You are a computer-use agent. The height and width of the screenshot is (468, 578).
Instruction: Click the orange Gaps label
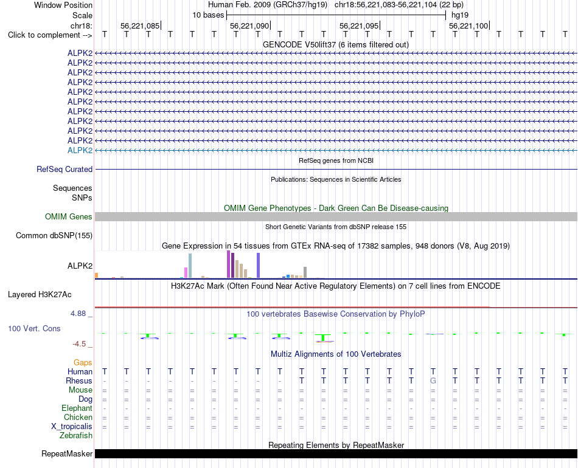click(83, 363)
